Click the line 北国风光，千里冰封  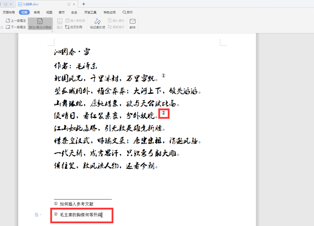[106, 78]
